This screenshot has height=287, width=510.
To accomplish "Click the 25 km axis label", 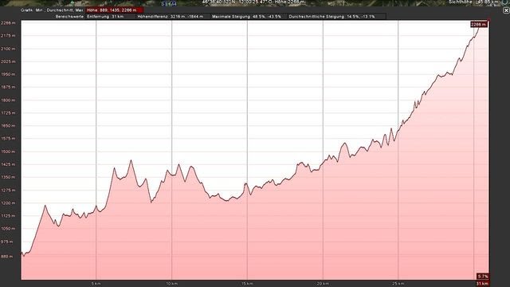I will (398, 284).
